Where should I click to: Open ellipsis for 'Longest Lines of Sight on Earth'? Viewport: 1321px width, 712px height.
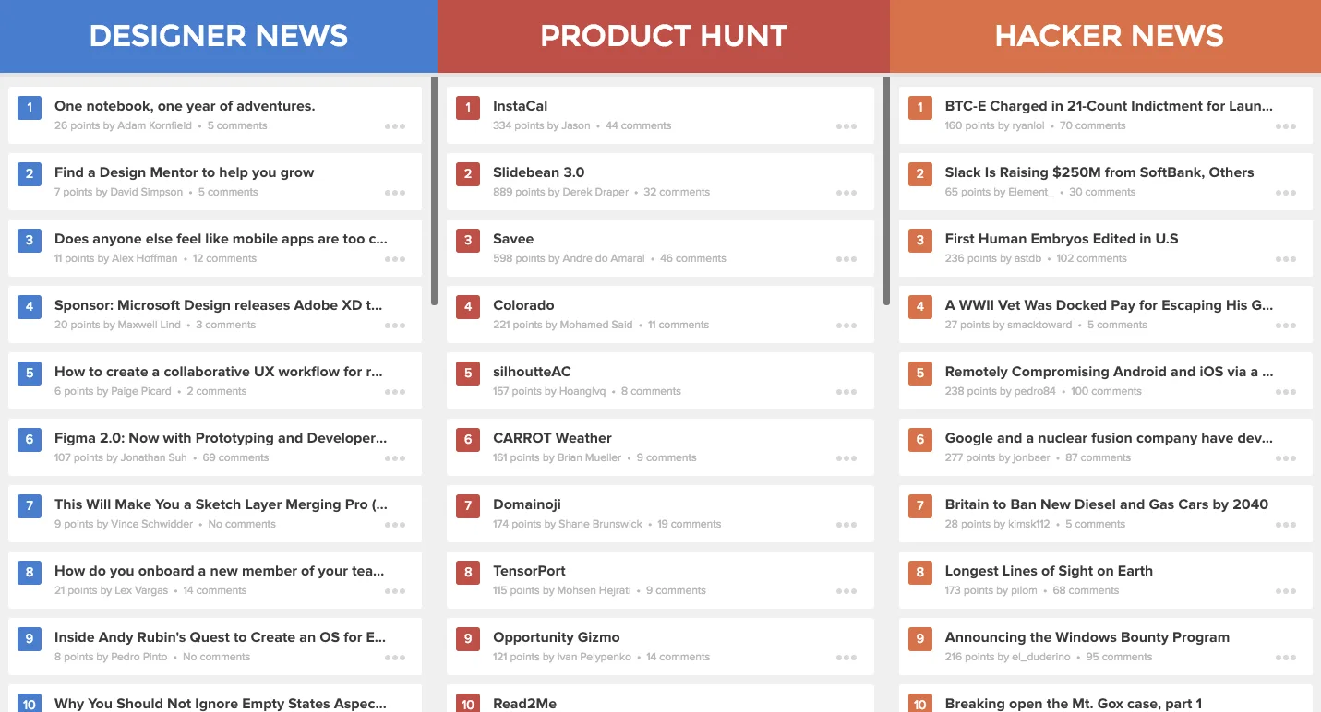pyautogui.click(x=1286, y=591)
